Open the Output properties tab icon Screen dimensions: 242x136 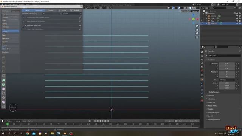202,60
